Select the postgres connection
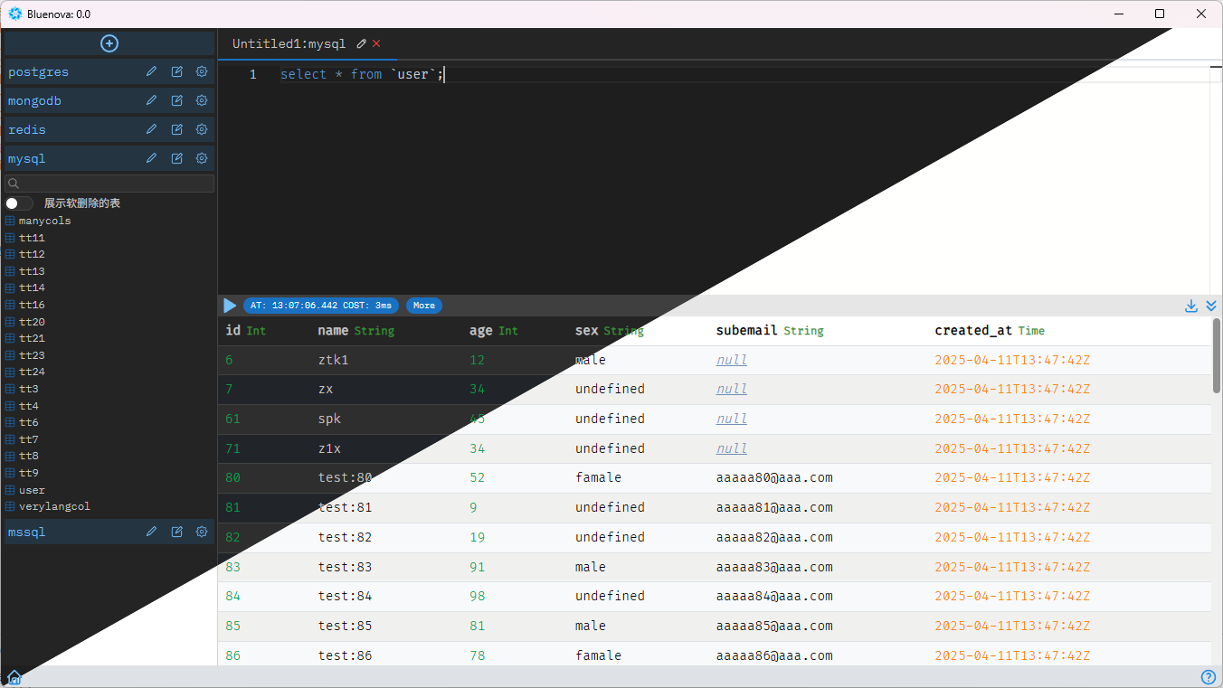This screenshot has height=688, width=1223. pyautogui.click(x=38, y=71)
